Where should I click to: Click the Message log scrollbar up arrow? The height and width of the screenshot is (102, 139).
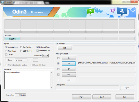point(51,72)
